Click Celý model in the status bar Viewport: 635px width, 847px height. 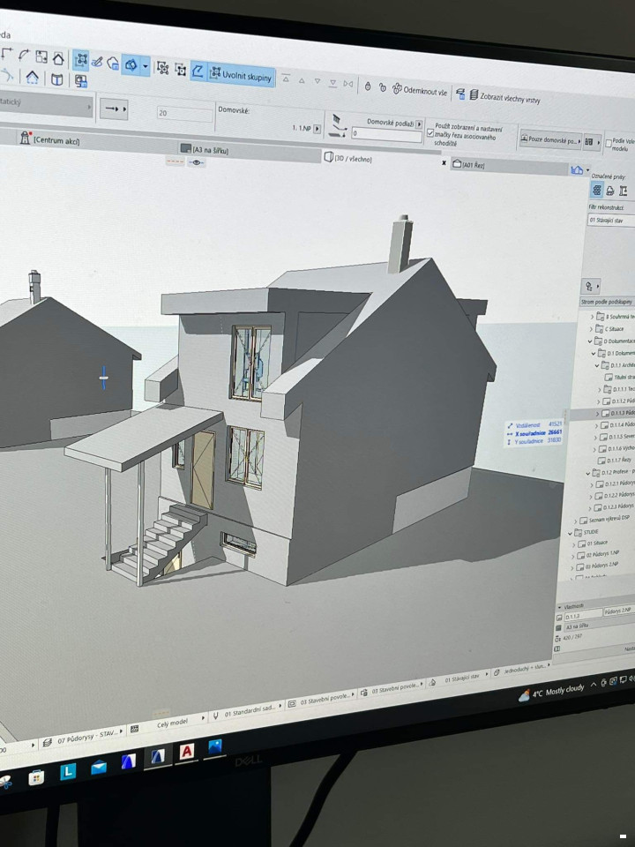pos(172,723)
